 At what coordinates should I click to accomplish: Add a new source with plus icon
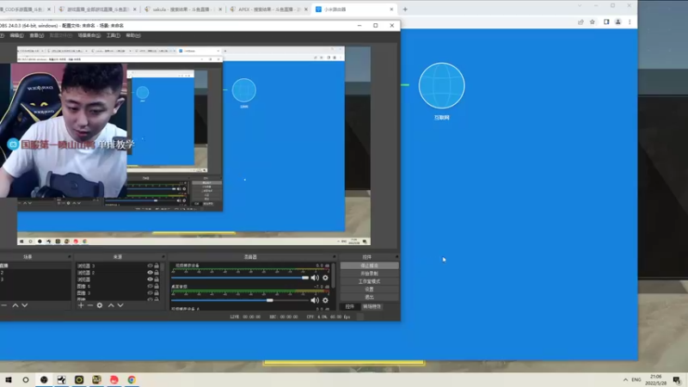pyautogui.click(x=81, y=305)
